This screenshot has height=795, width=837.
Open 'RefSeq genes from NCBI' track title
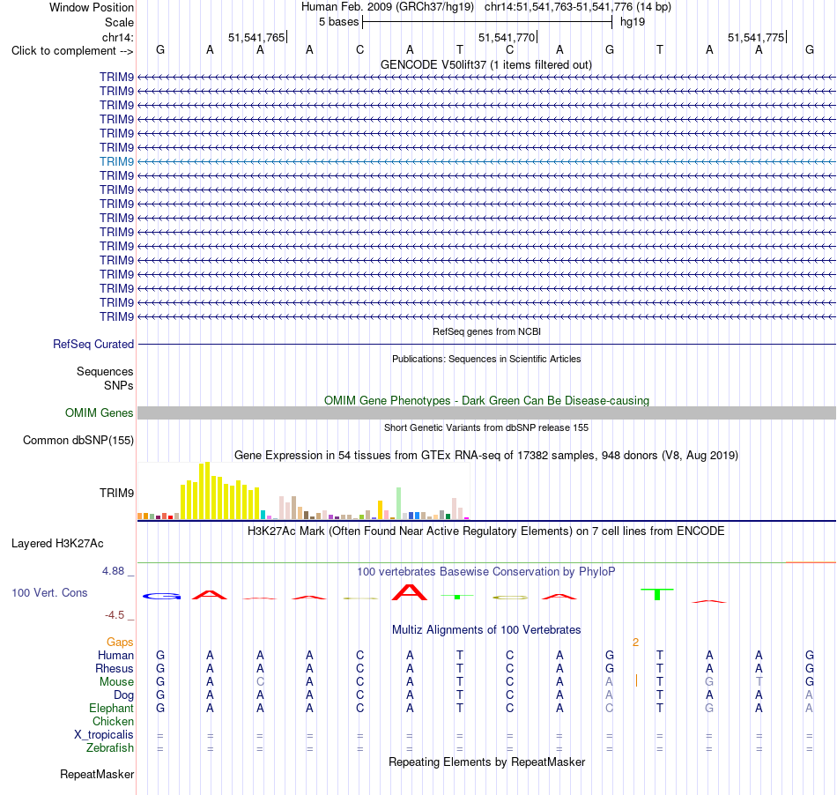pos(486,331)
